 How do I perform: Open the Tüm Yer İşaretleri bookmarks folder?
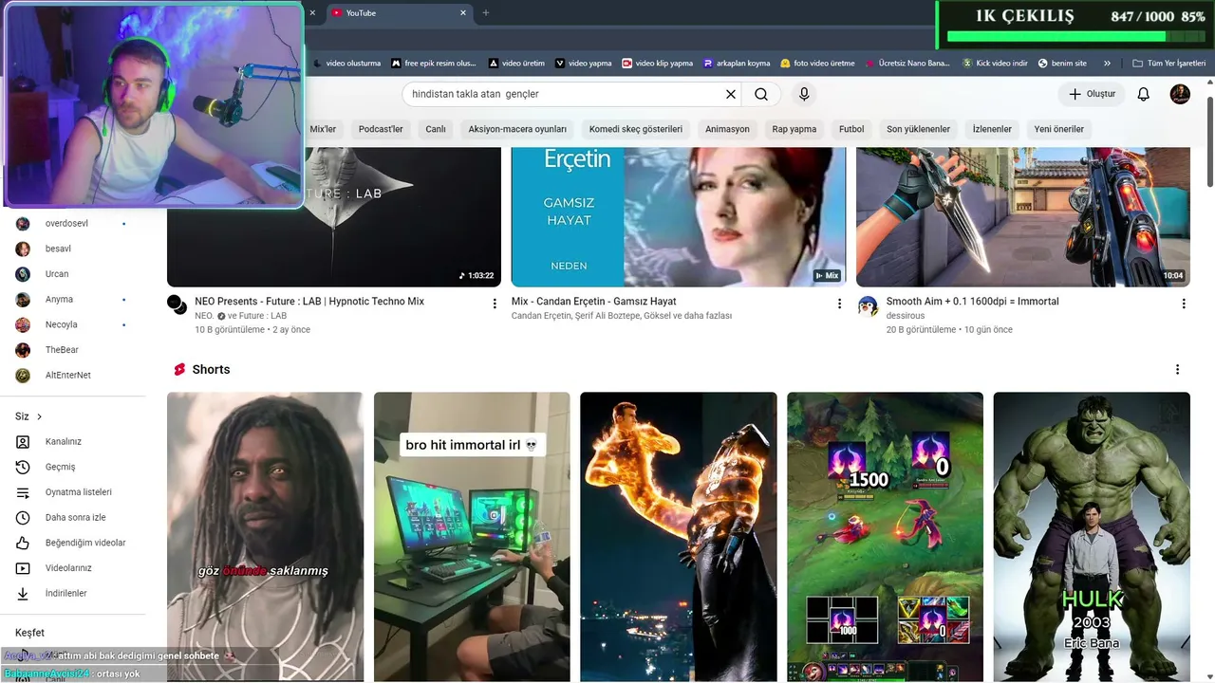1168,64
